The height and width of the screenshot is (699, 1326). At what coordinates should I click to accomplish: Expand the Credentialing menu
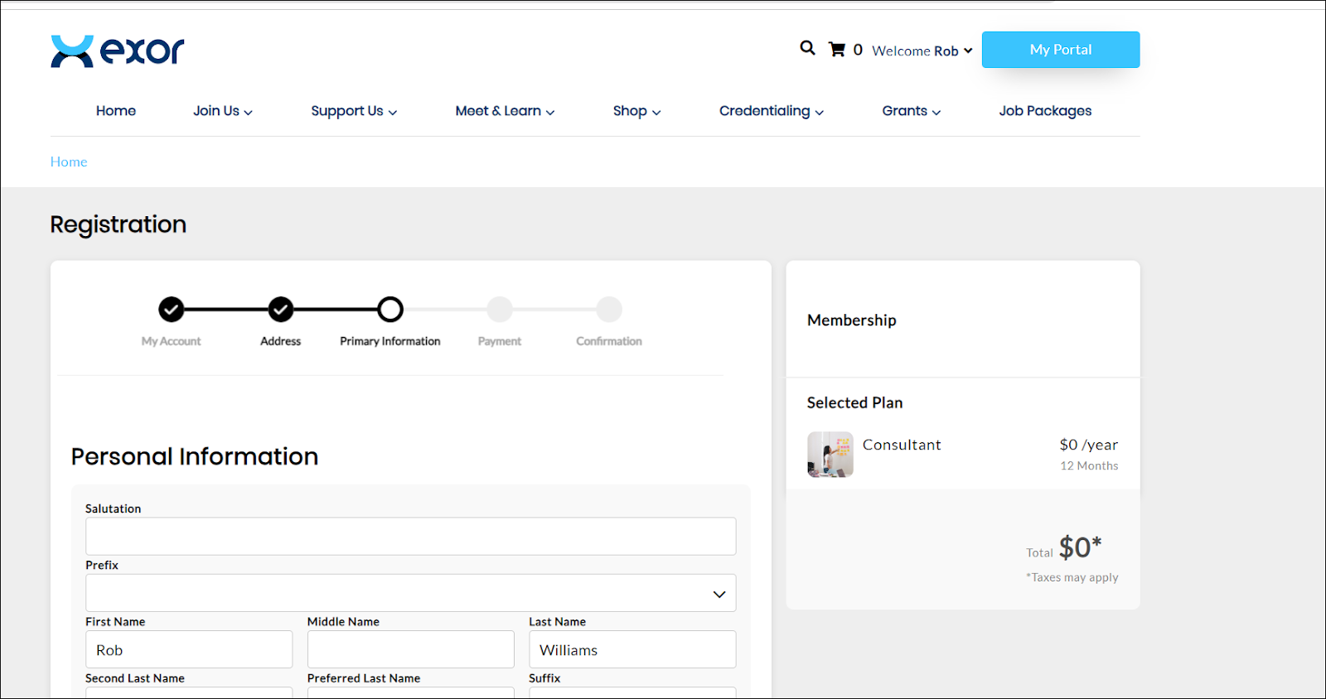coord(771,111)
